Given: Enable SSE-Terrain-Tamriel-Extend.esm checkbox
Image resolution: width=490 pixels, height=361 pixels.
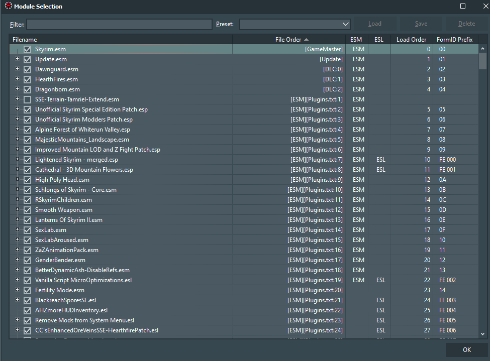Looking at the screenshot, I should [x=28, y=99].
